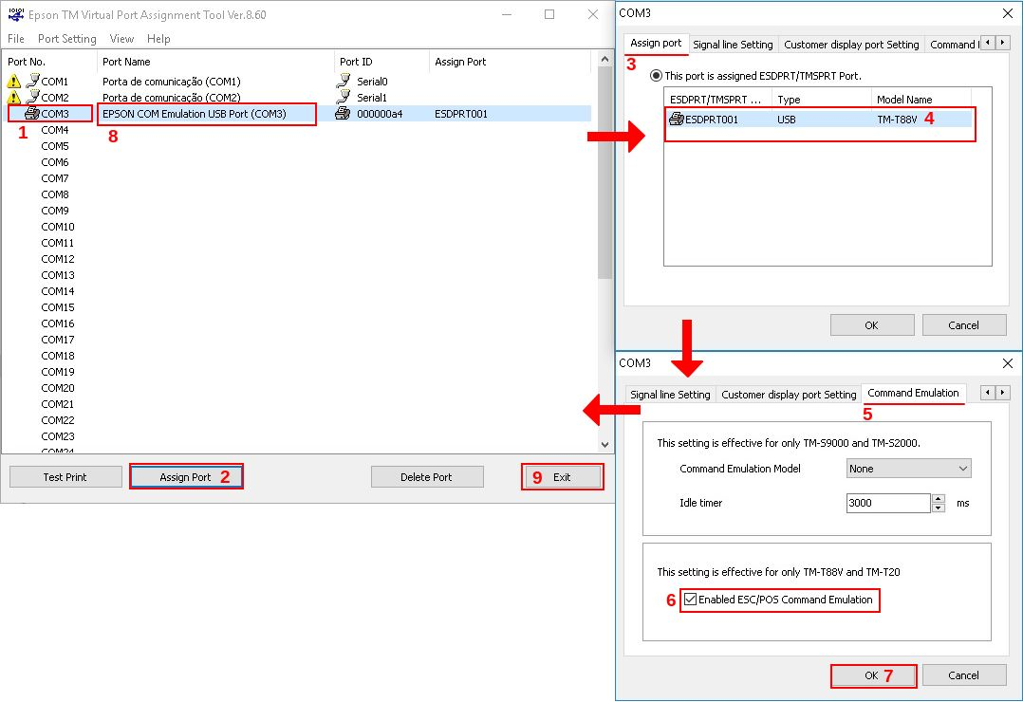Maximize the Epson Port Assignment Tool window
The height and width of the screenshot is (702, 1023).
[549, 14]
